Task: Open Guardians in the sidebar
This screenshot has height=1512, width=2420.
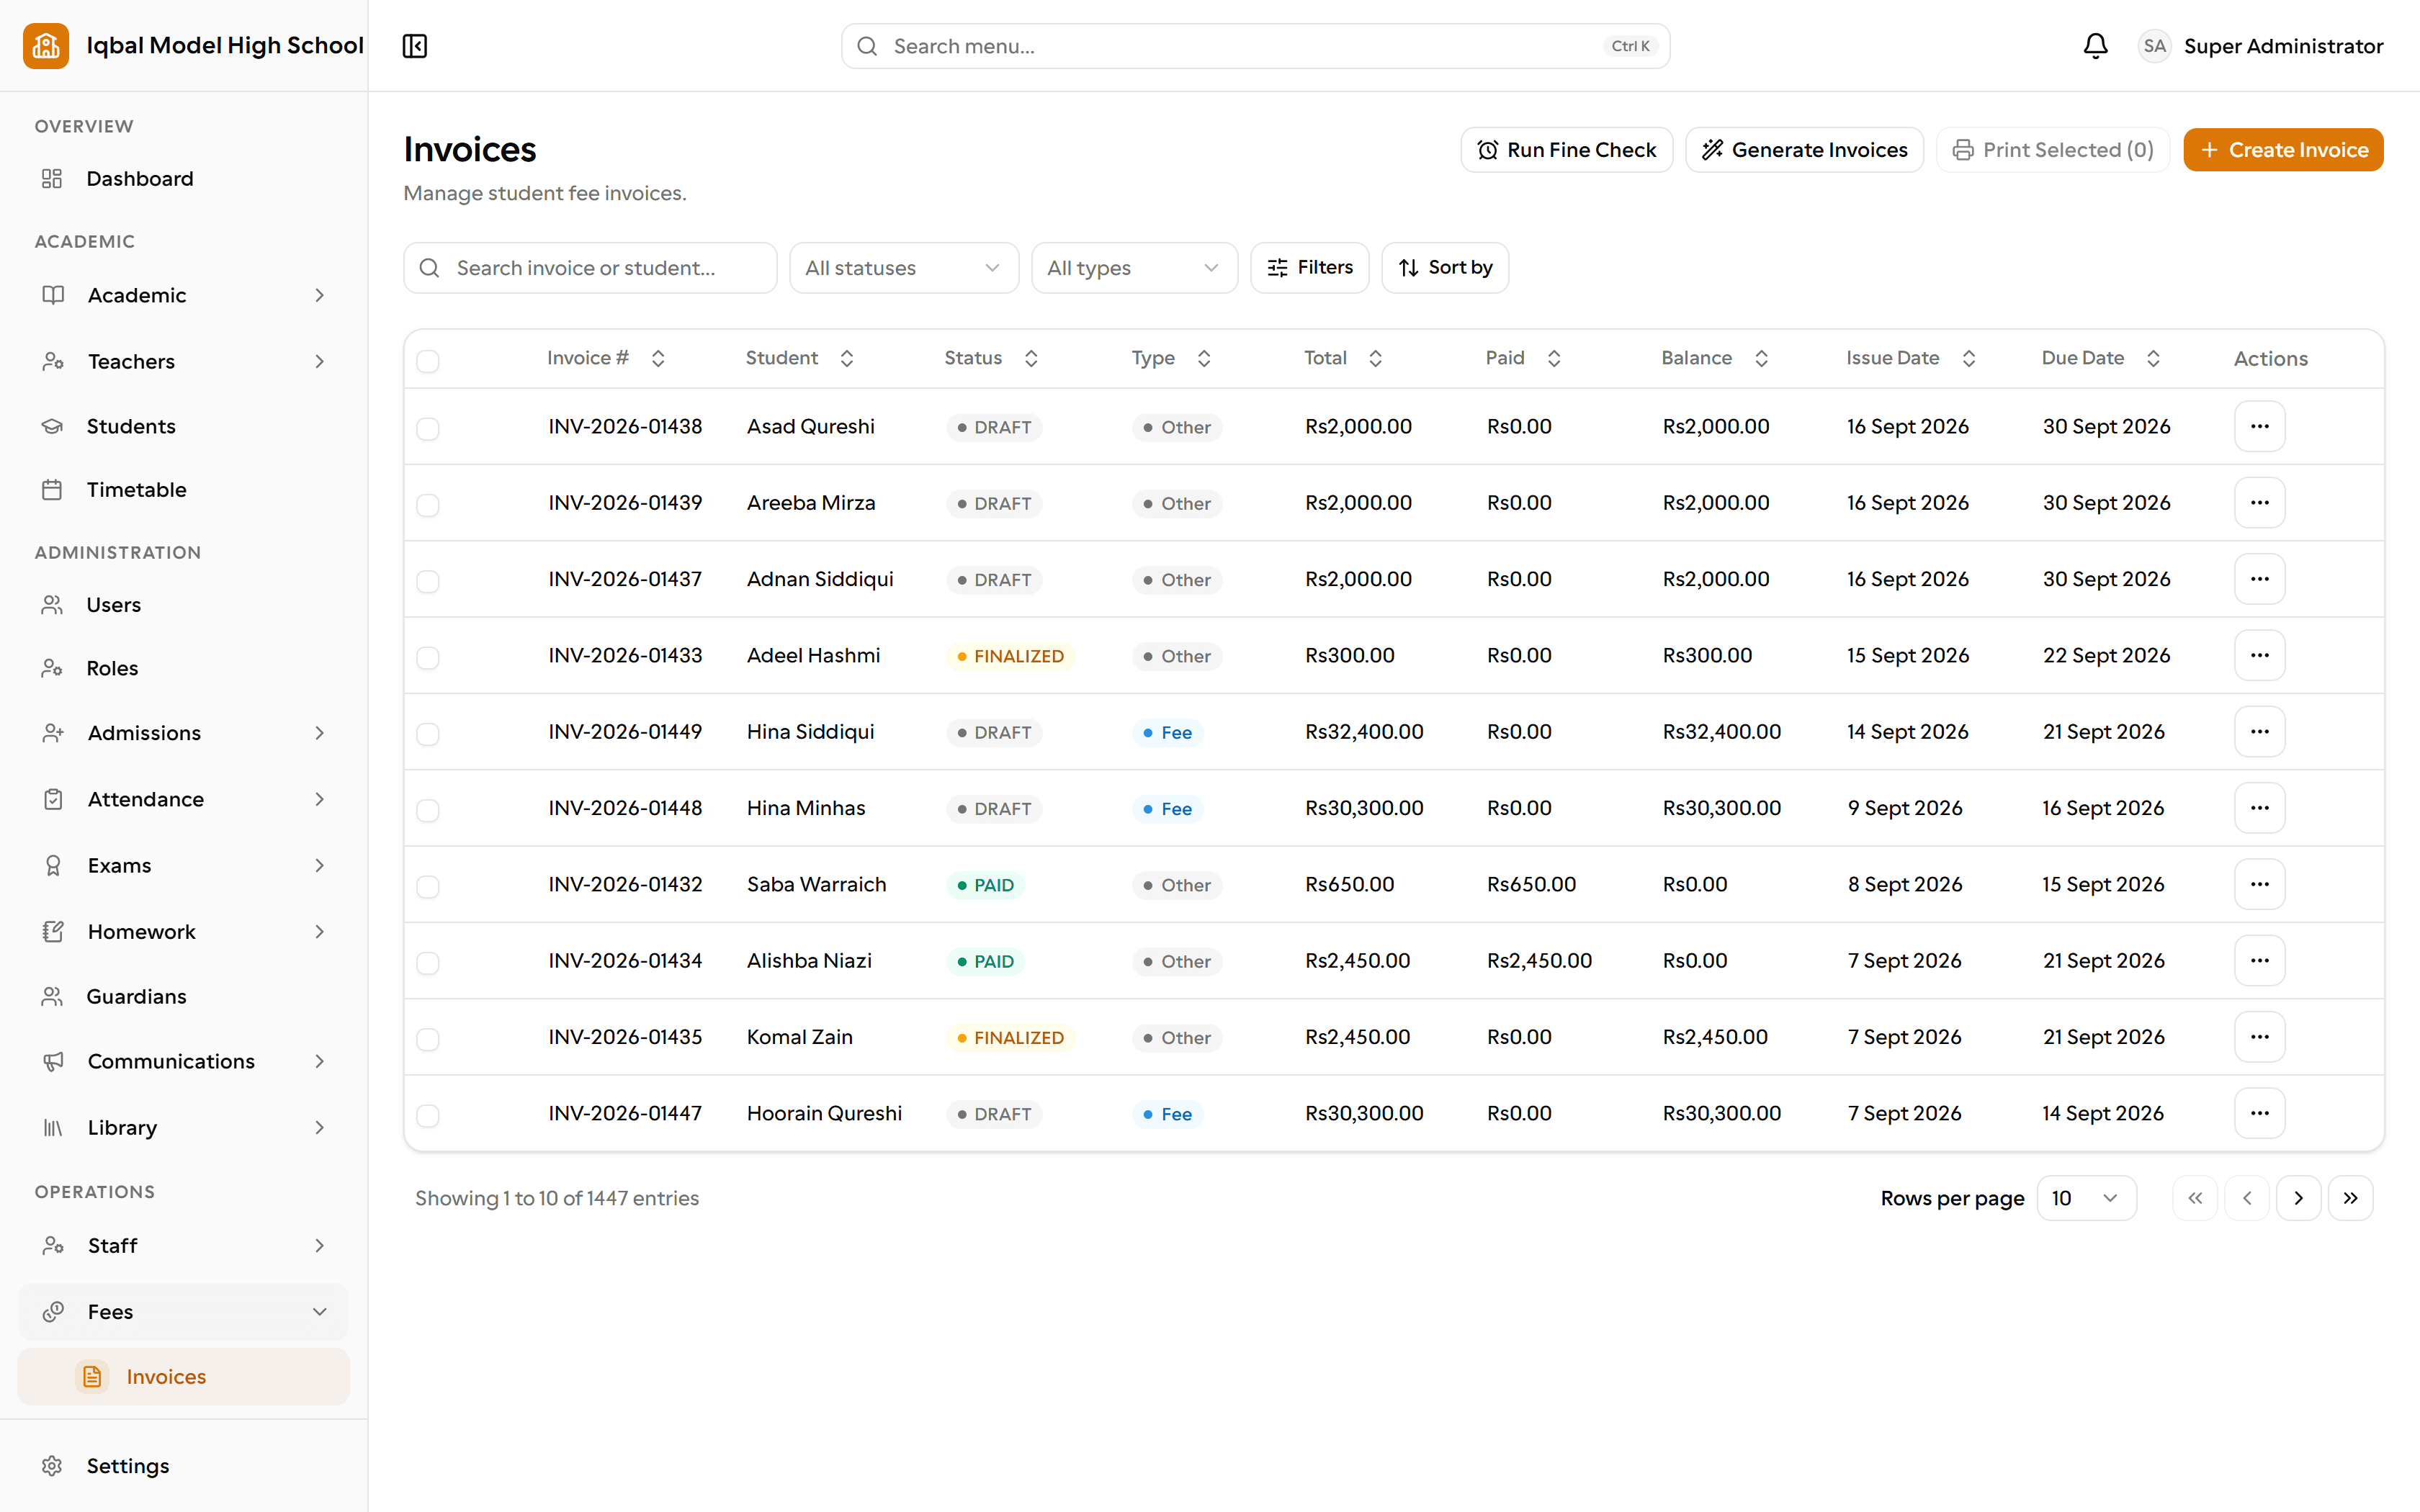Action: click(x=184, y=996)
